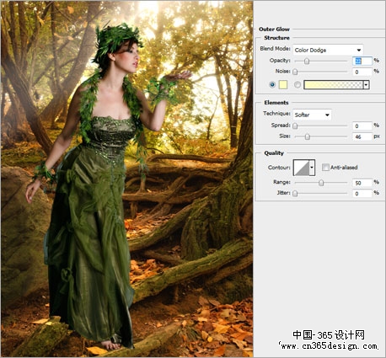Viewport: 386px width, 358px height.
Task: Click the Noise percentage input field
Action: [x=362, y=72]
